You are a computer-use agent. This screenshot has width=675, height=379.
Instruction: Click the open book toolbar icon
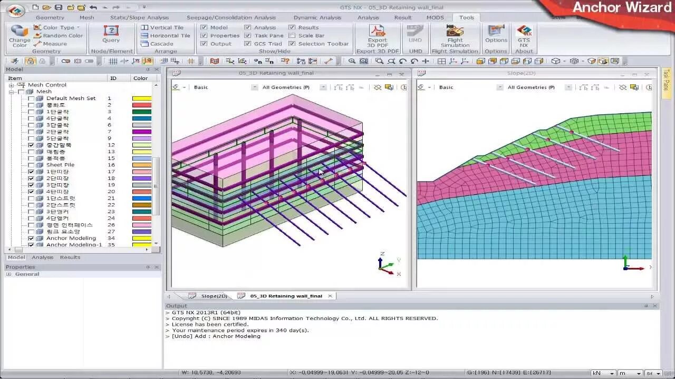coord(214,61)
